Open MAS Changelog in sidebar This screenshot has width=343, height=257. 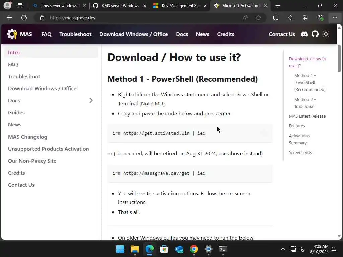click(x=27, y=137)
